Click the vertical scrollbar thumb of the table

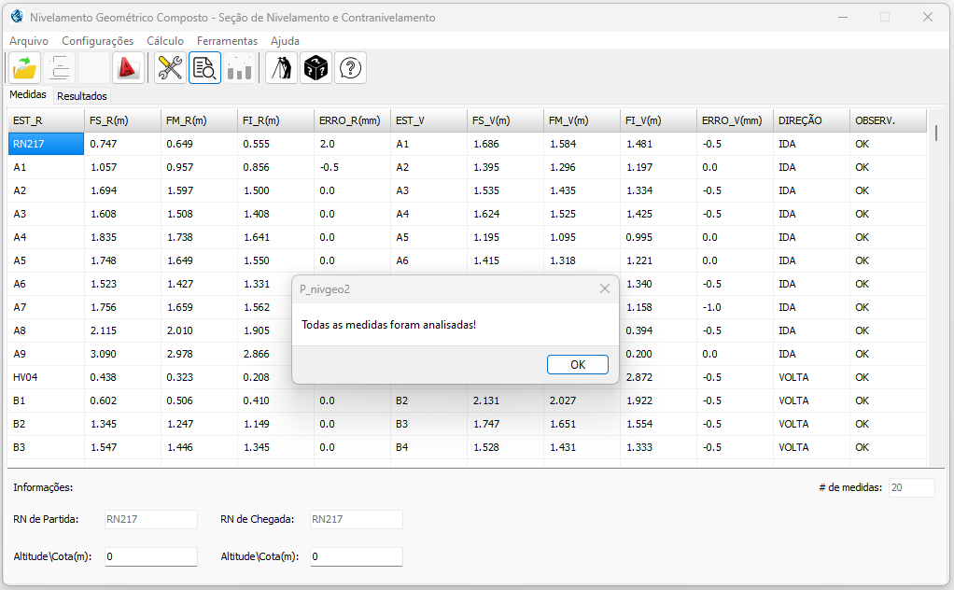[935, 133]
